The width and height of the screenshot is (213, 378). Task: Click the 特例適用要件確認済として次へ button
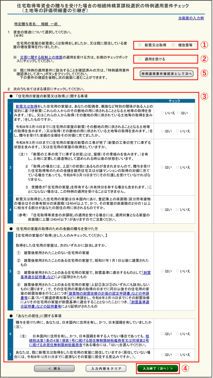pyautogui.click(x=166, y=74)
